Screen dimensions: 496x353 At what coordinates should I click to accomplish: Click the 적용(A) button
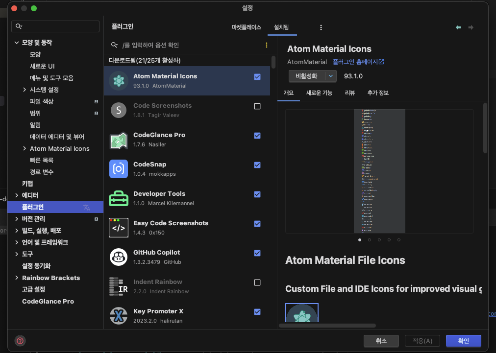pyautogui.click(x=422, y=341)
